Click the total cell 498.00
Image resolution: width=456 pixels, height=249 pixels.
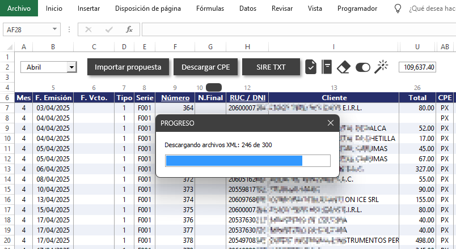click(x=417, y=241)
